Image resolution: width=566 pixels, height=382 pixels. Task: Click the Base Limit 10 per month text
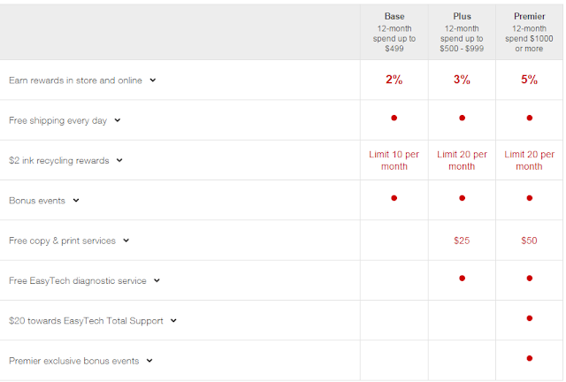[x=394, y=160]
